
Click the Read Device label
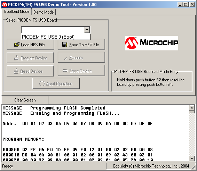click(x=31, y=71)
